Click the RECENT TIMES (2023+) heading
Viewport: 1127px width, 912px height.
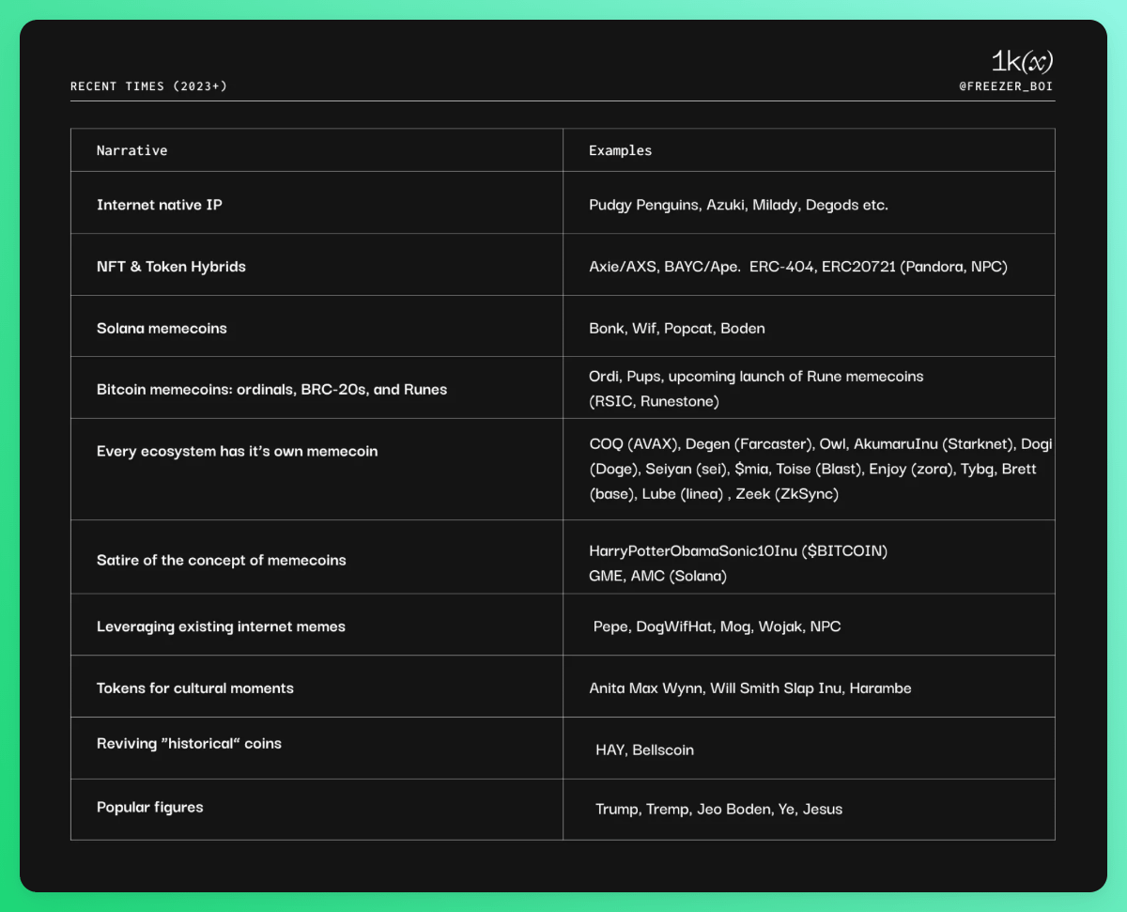pos(148,86)
